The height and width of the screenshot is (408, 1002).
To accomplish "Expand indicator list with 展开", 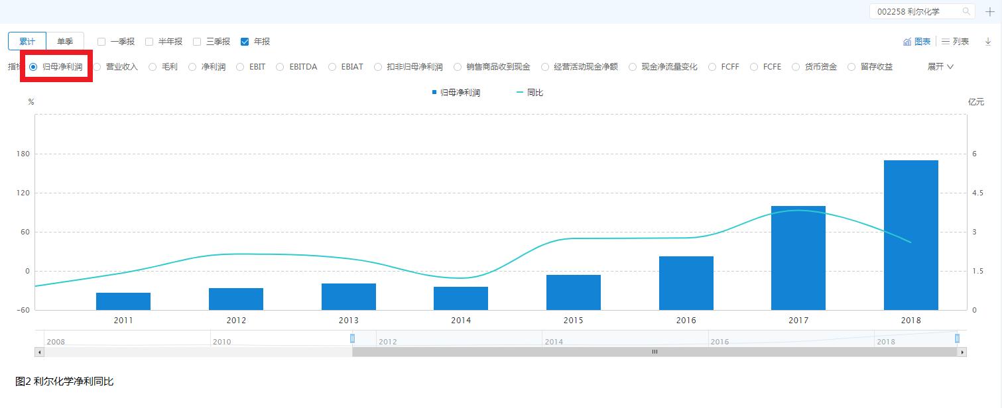I will click(x=940, y=67).
